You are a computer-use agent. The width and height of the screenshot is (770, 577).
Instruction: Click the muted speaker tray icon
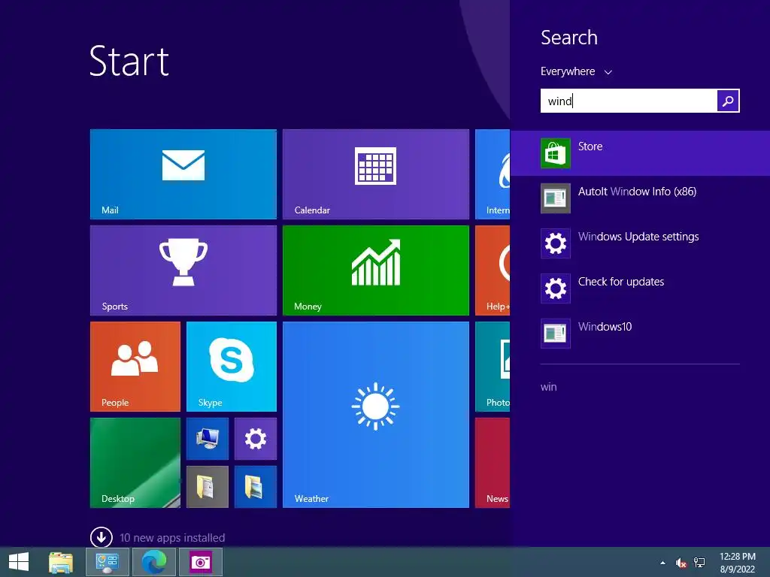click(x=681, y=563)
